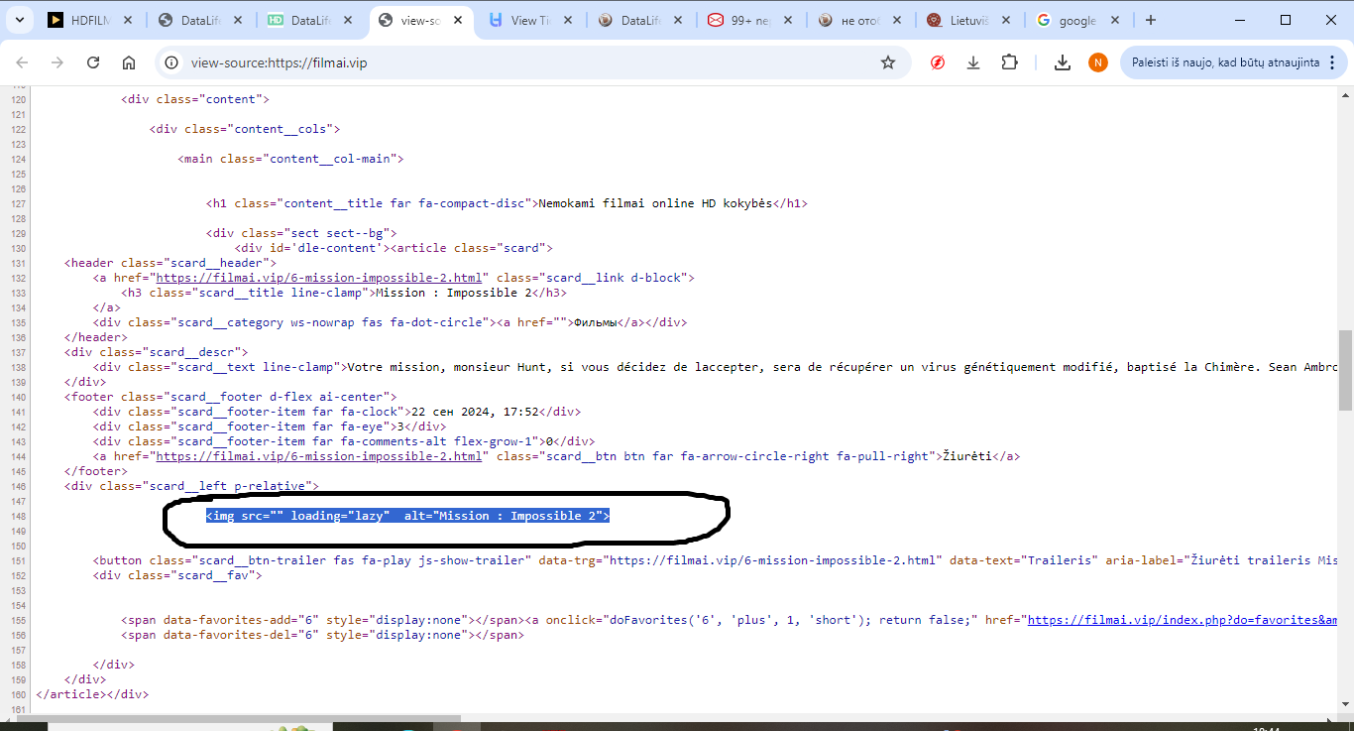This screenshot has width=1354, height=731.
Task: Click the footer scard__footer d-flex line
Action: [x=231, y=397]
